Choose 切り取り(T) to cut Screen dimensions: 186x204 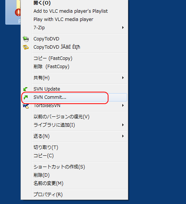point(74,147)
